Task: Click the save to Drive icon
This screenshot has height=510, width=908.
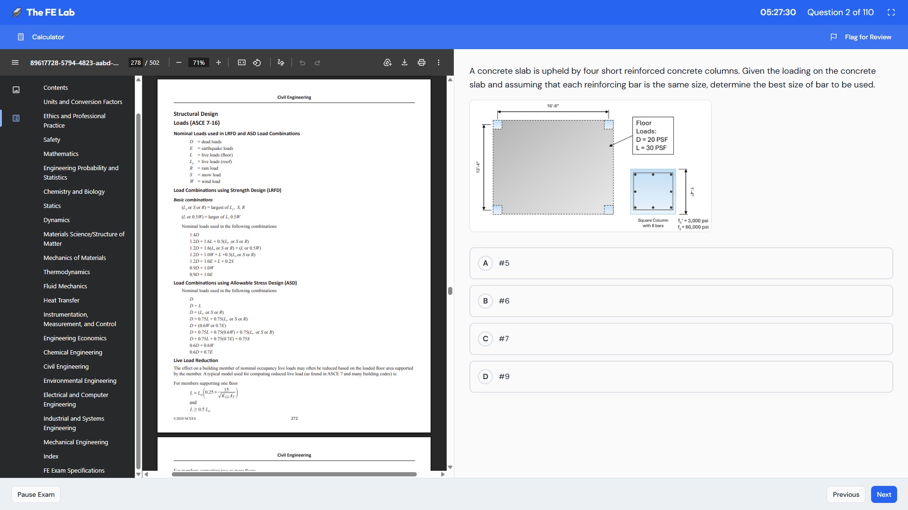Action: pos(388,62)
